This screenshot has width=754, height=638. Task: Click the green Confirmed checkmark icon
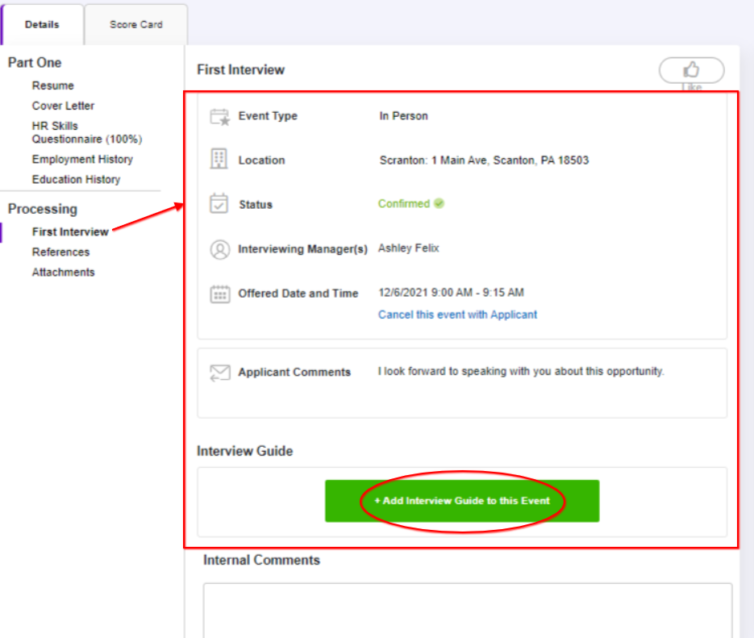click(439, 204)
